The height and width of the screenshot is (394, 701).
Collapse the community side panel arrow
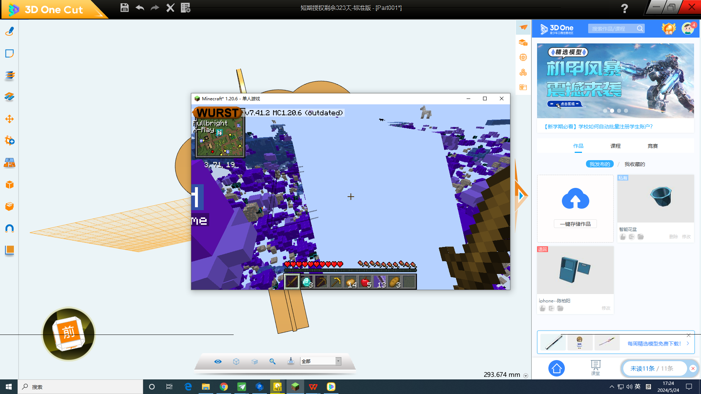521,196
